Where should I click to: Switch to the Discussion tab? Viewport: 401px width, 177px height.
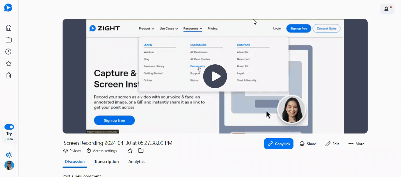(75, 162)
